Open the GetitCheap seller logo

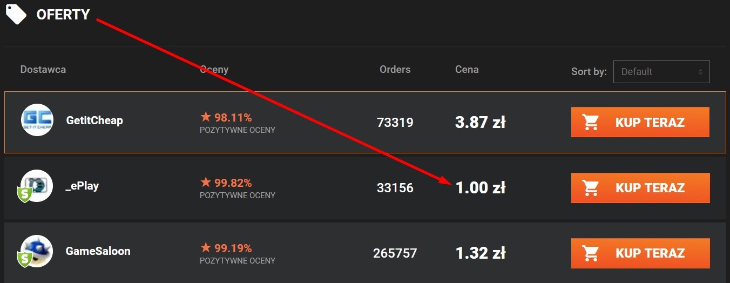point(37,120)
